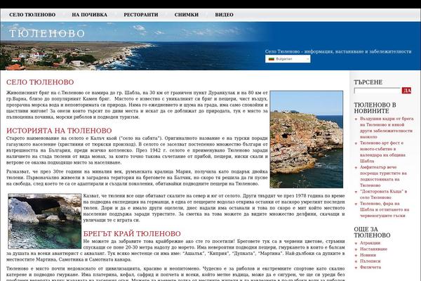Open the НА ПОЧИВКА menu item

point(89,15)
